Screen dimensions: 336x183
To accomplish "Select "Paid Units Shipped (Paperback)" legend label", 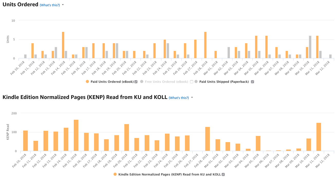I will pyautogui.click(x=224, y=82).
